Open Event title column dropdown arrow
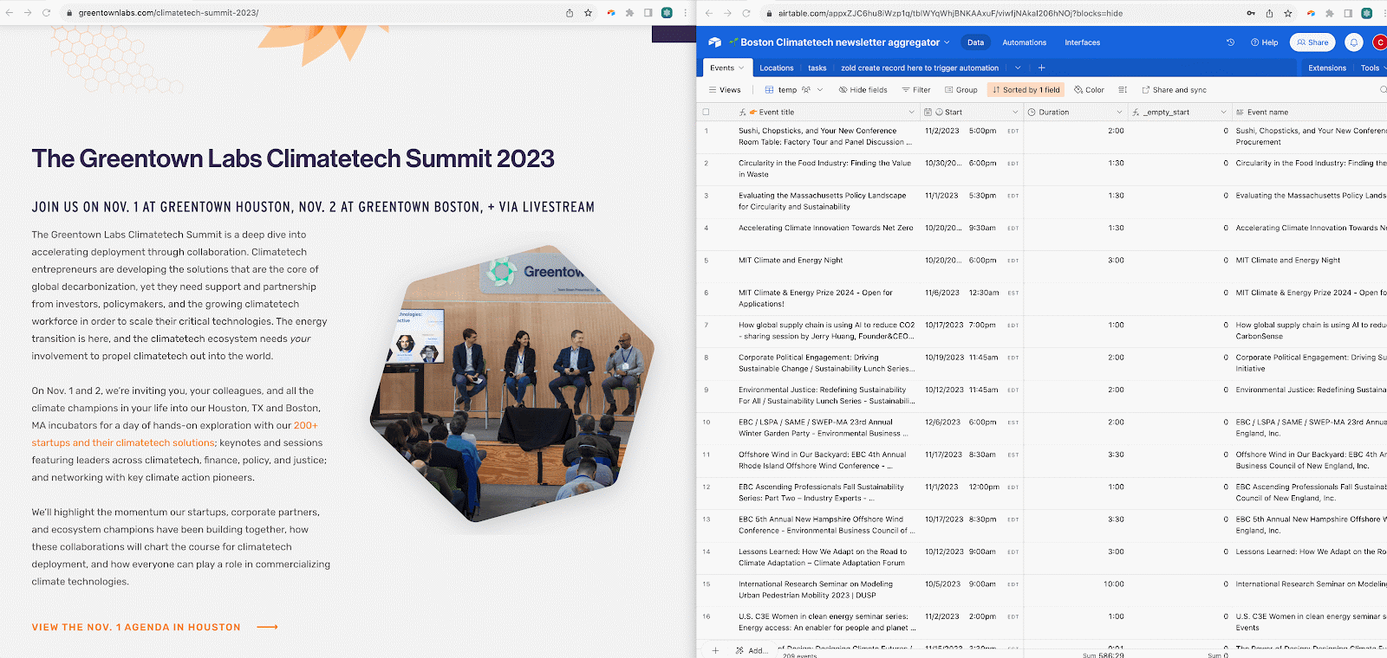Viewport: 1387px width, 658px height. coord(911,113)
